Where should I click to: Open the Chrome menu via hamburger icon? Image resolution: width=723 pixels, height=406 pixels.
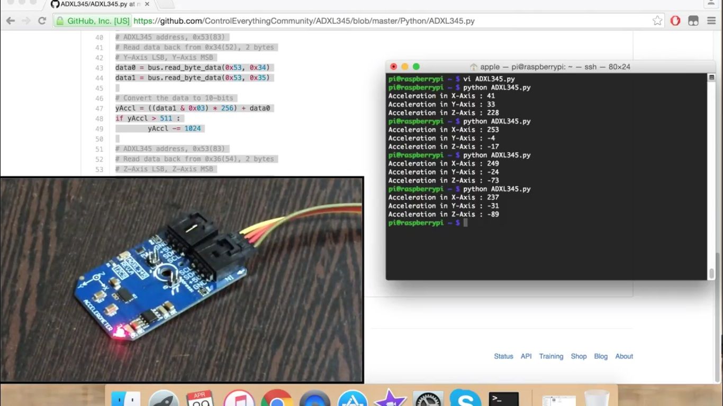[x=710, y=21]
